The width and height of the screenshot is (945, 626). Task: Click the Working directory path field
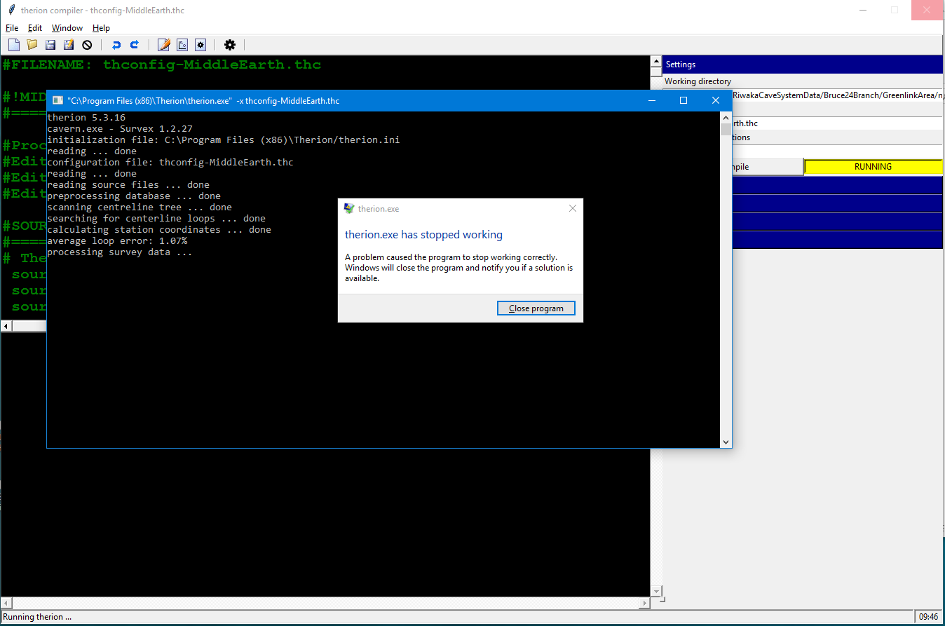pos(838,95)
